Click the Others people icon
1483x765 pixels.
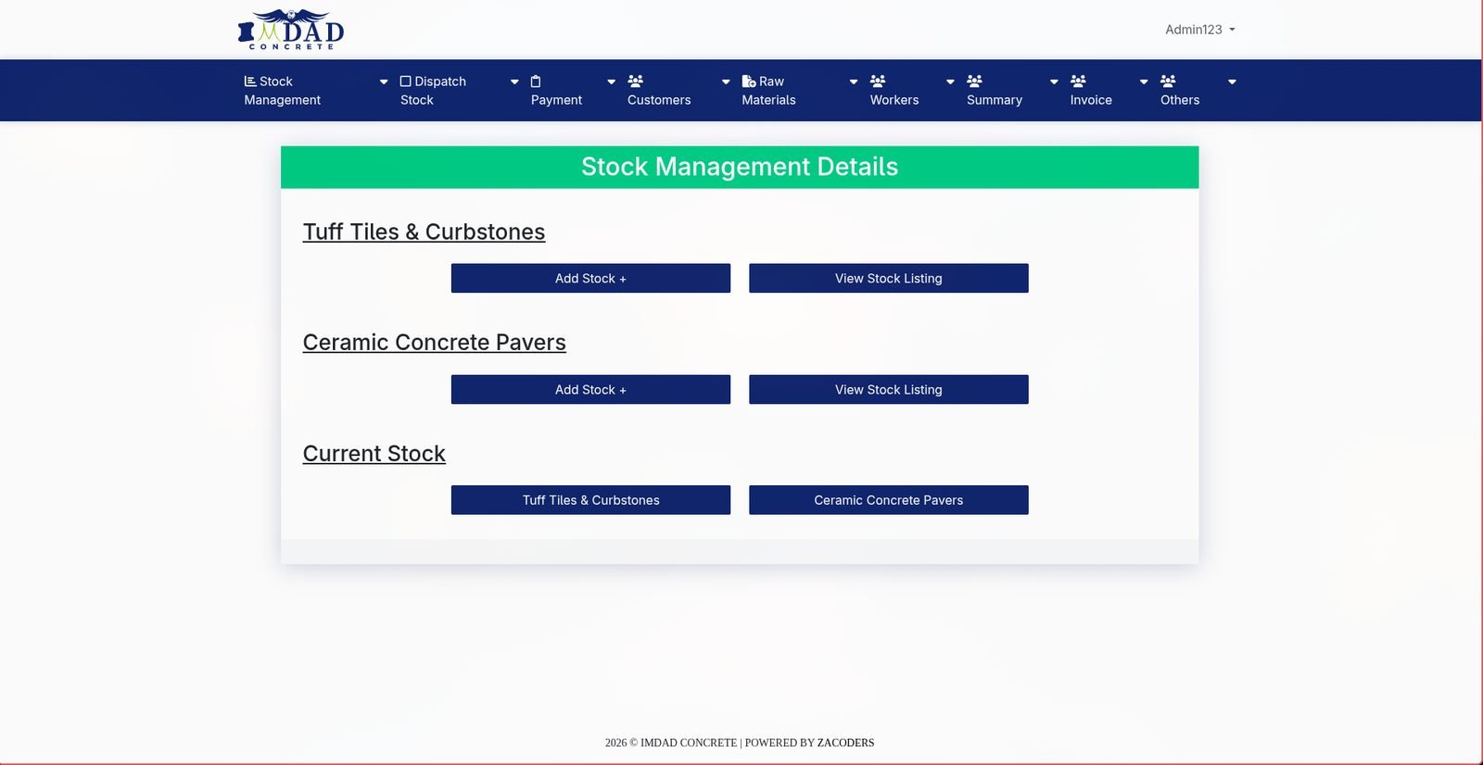pyautogui.click(x=1168, y=82)
